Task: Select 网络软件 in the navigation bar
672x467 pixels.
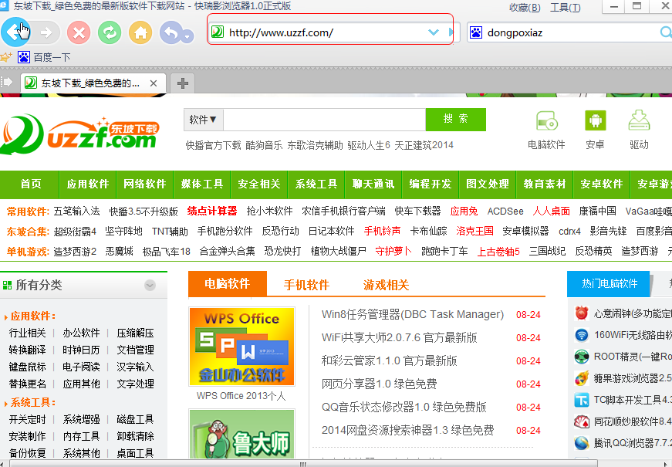Action: (145, 184)
